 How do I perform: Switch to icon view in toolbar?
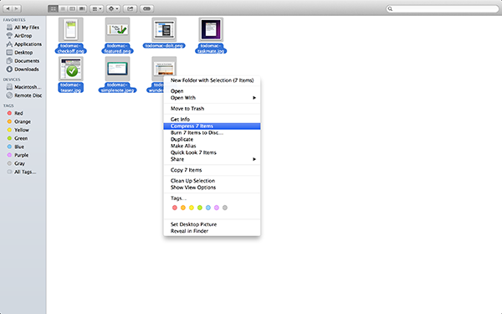pos(53,8)
